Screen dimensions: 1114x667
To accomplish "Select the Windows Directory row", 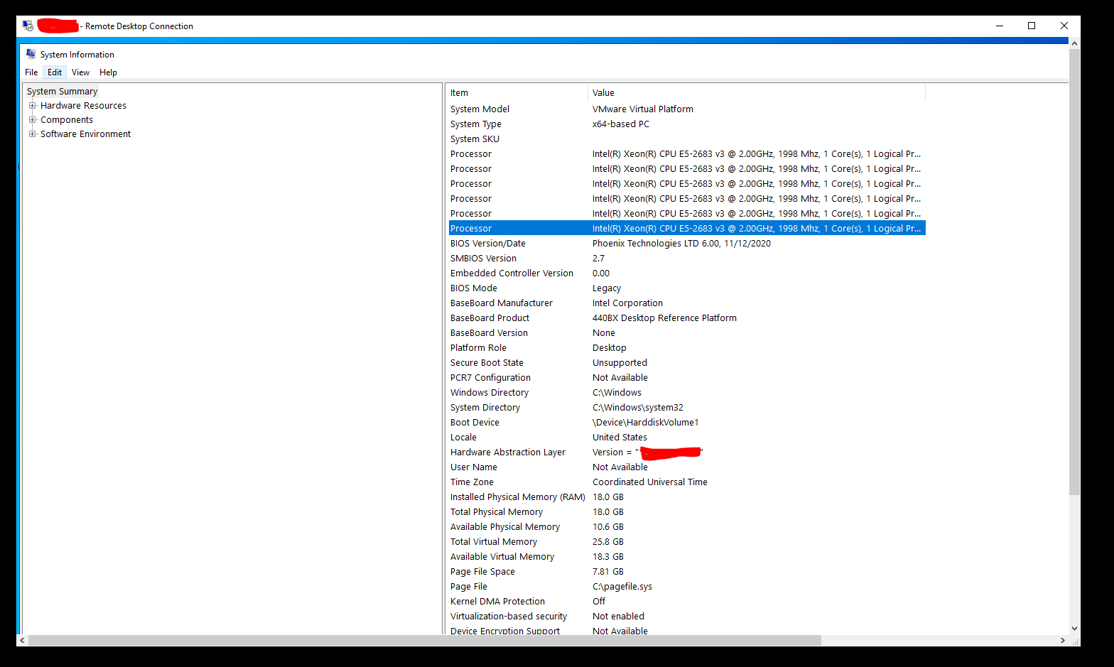I will 687,393.
